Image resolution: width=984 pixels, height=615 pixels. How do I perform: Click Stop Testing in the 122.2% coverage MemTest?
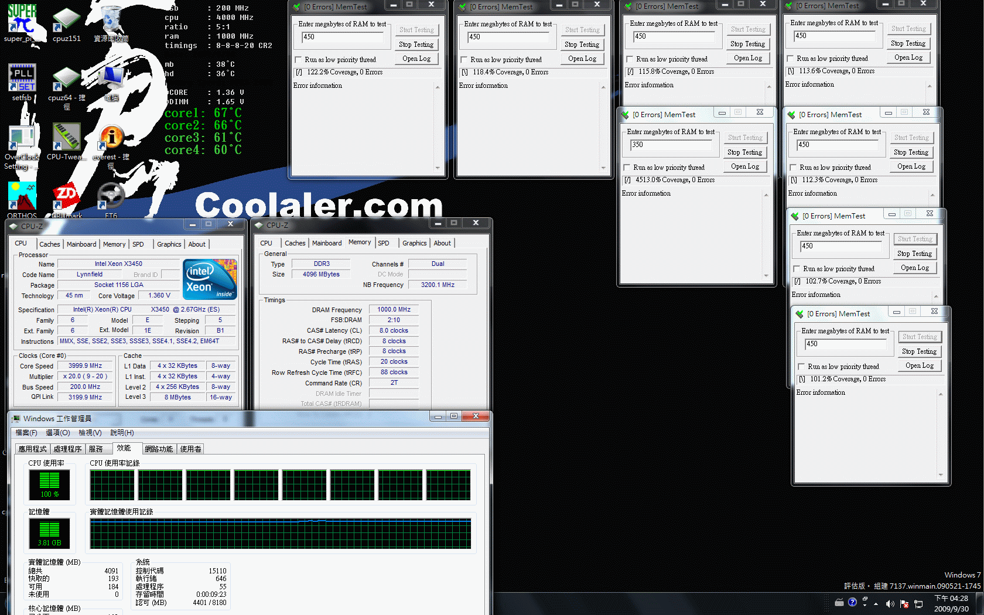[416, 45]
